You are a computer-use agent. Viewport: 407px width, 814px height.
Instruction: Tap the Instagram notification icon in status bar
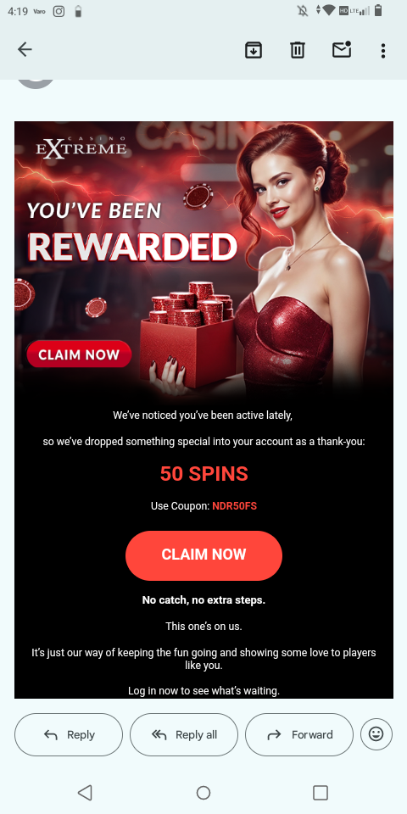[x=59, y=11]
